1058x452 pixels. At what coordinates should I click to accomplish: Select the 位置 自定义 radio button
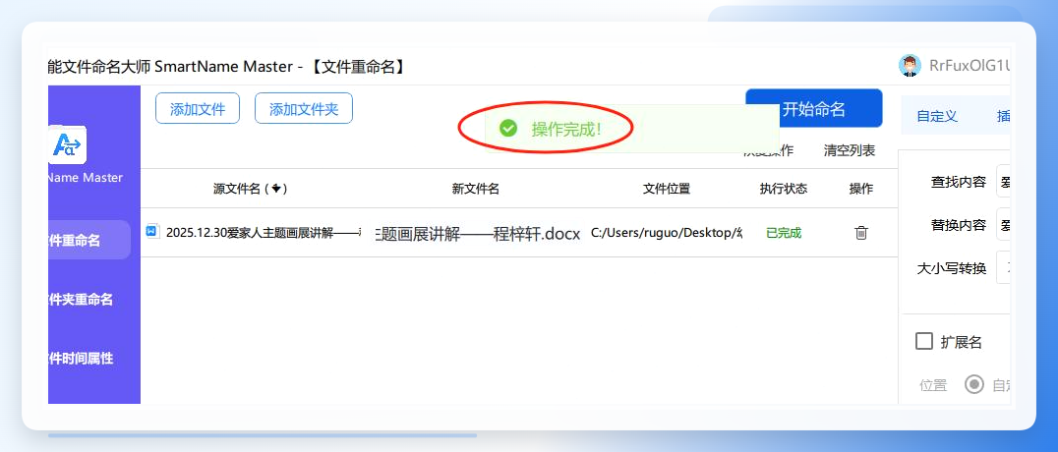pyautogui.click(x=973, y=384)
